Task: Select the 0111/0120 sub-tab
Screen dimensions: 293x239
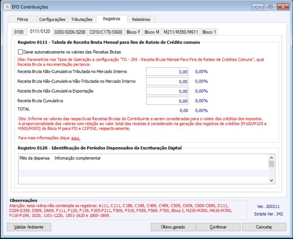Action: tap(40, 31)
